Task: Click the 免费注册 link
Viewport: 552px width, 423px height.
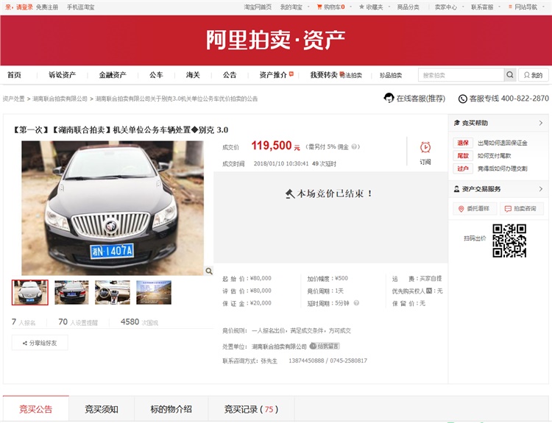Action: (x=47, y=7)
